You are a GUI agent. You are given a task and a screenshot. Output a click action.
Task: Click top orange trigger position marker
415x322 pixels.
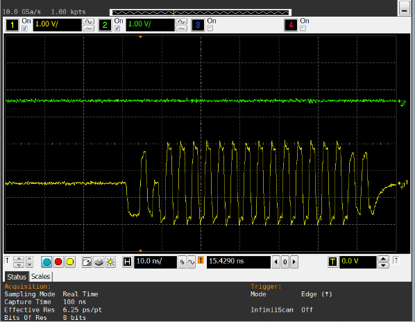coord(141,37)
